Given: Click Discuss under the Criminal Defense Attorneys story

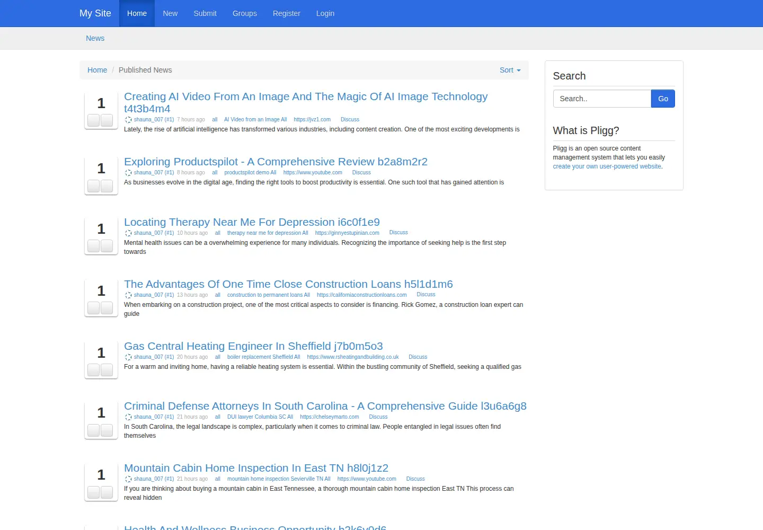Looking at the screenshot, I should click(378, 417).
